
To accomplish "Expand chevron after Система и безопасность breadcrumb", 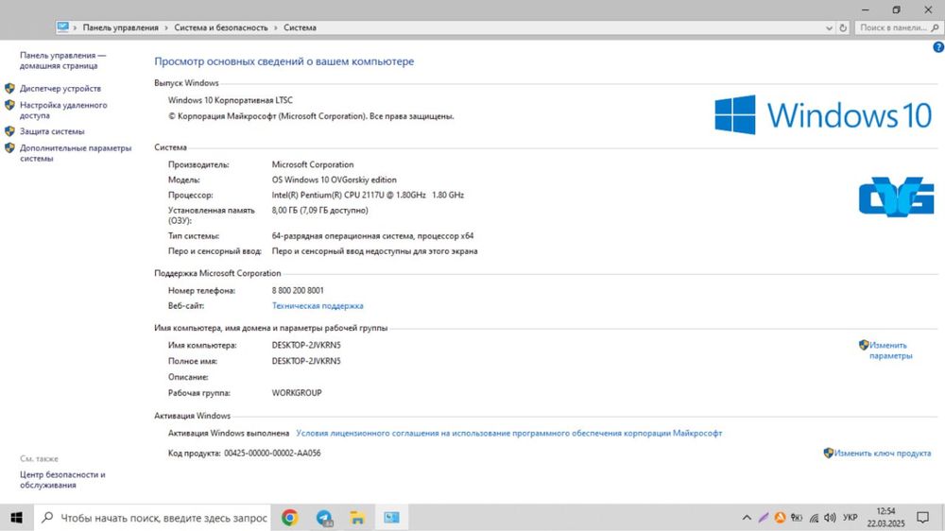I will [275, 27].
